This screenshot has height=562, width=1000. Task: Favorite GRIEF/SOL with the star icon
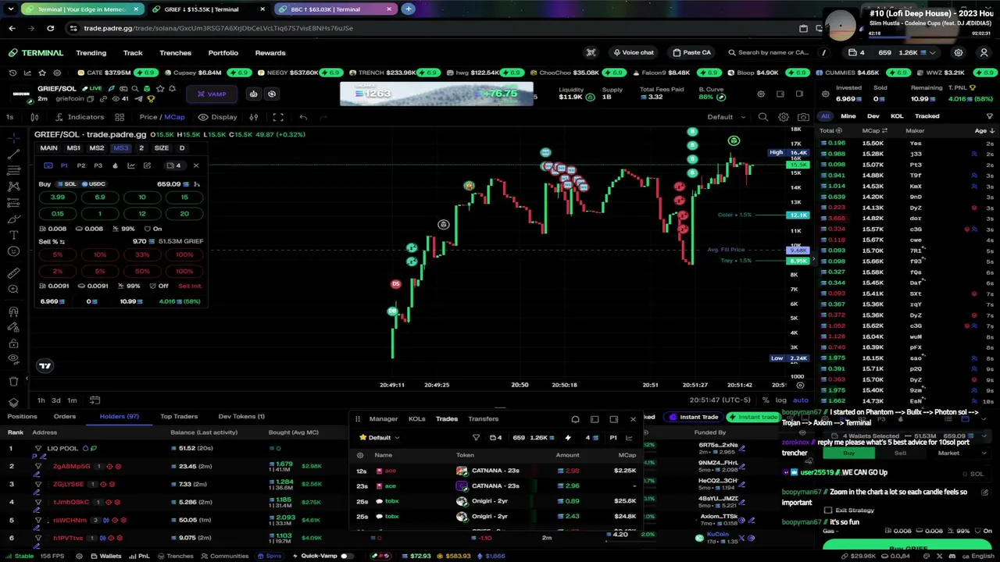[160, 89]
